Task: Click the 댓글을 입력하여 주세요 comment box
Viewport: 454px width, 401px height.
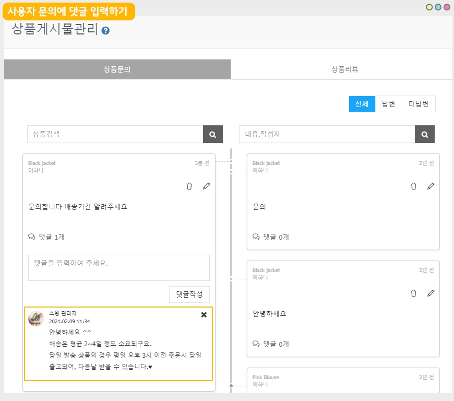Action: coord(119,268)
